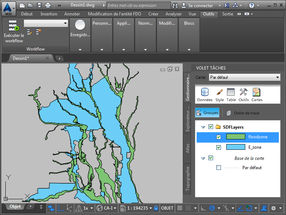Screen dimensions: 286x215
Task: Switch to Ordre de tracé view
Action: 243,113
